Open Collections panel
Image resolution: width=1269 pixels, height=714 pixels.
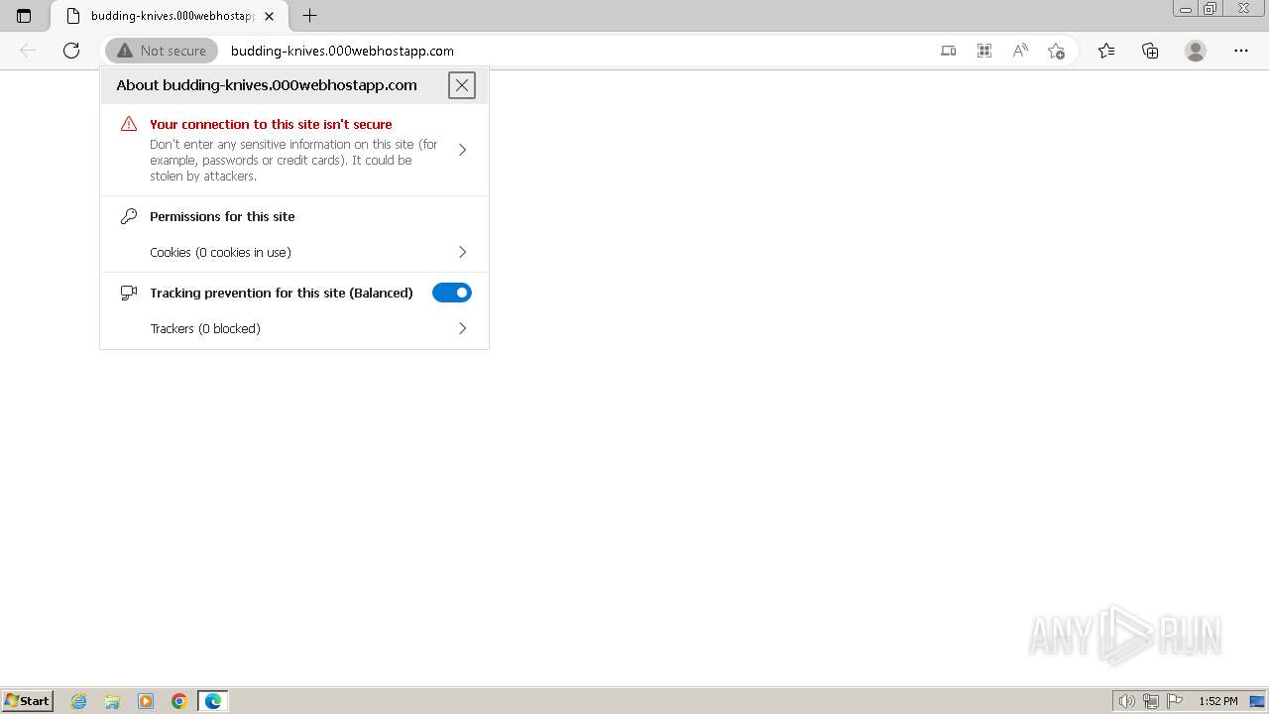[1150, 51]
